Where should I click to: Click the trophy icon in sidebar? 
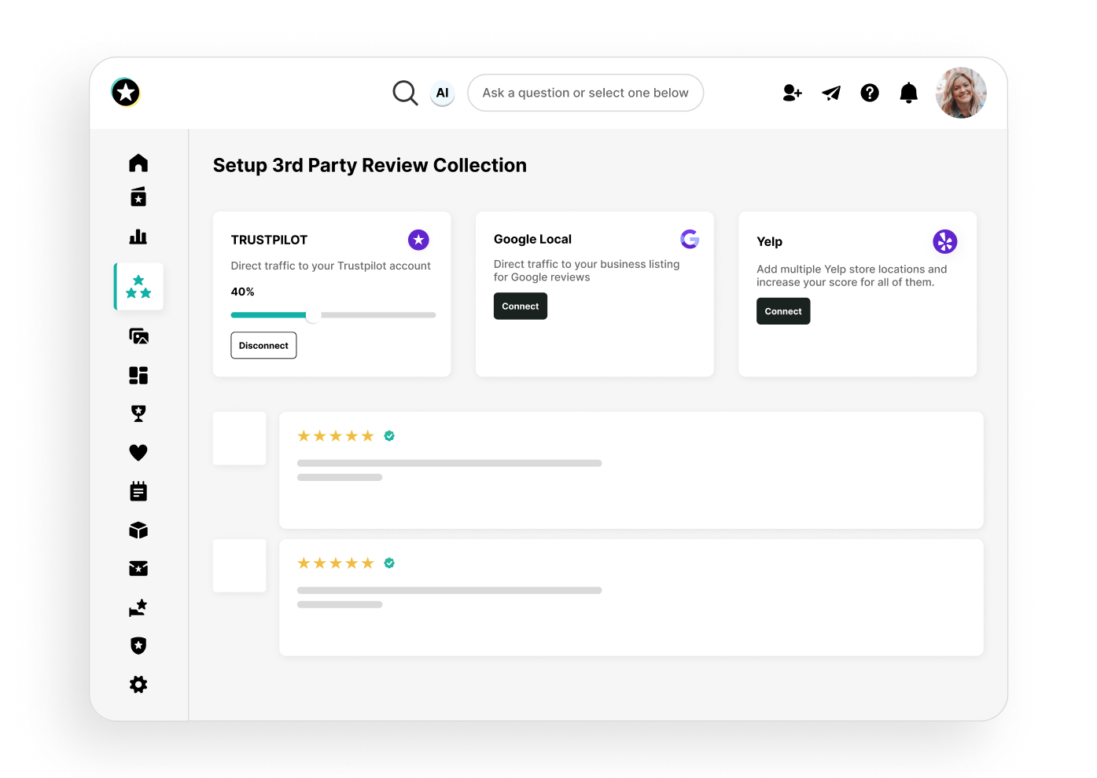(x=138, y=413)
